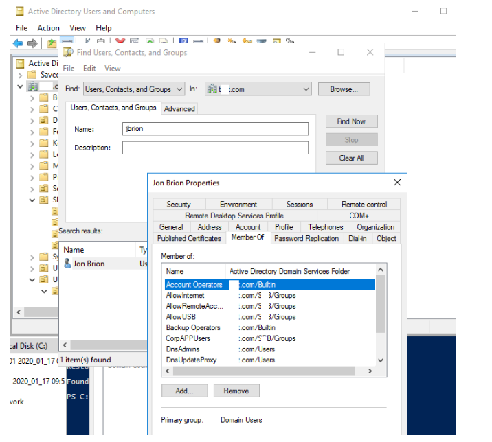Switch to the Advanced tab in Find dialog
Viewport: 492px width, 442px height.
(x=179, y=108)
